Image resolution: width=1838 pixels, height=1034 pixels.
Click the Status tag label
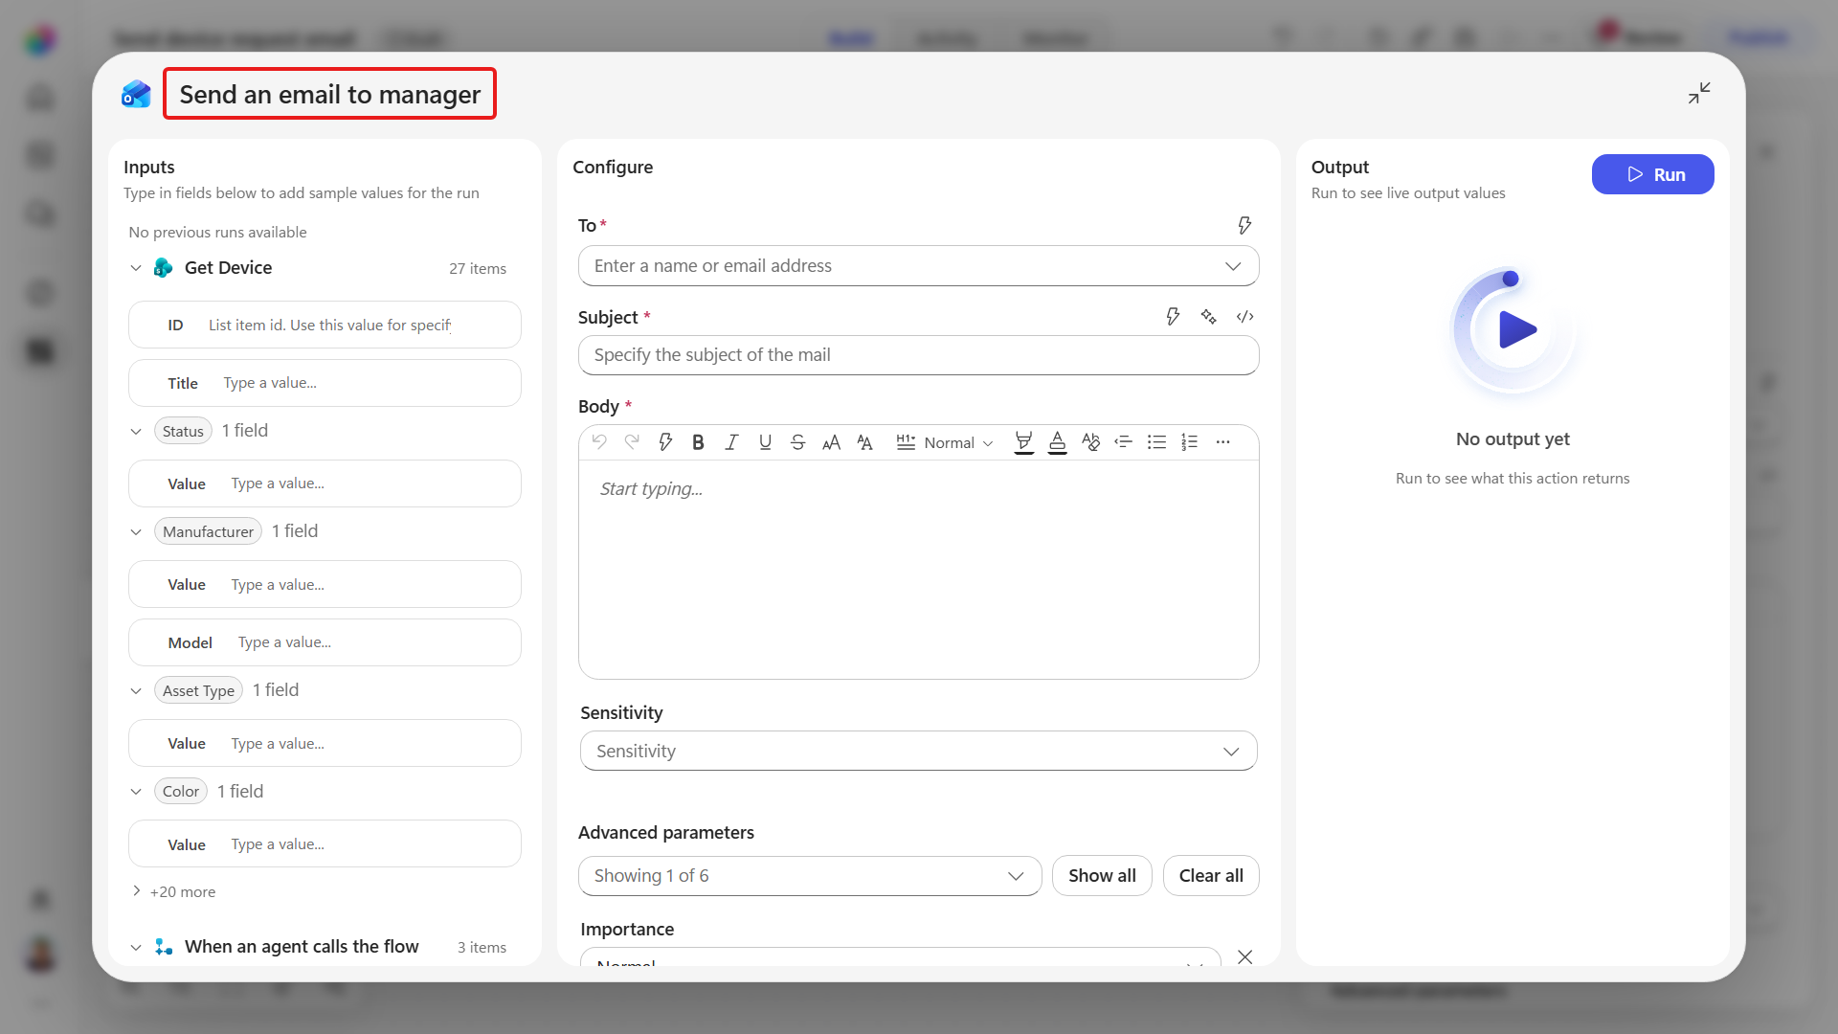click(183, 431)
